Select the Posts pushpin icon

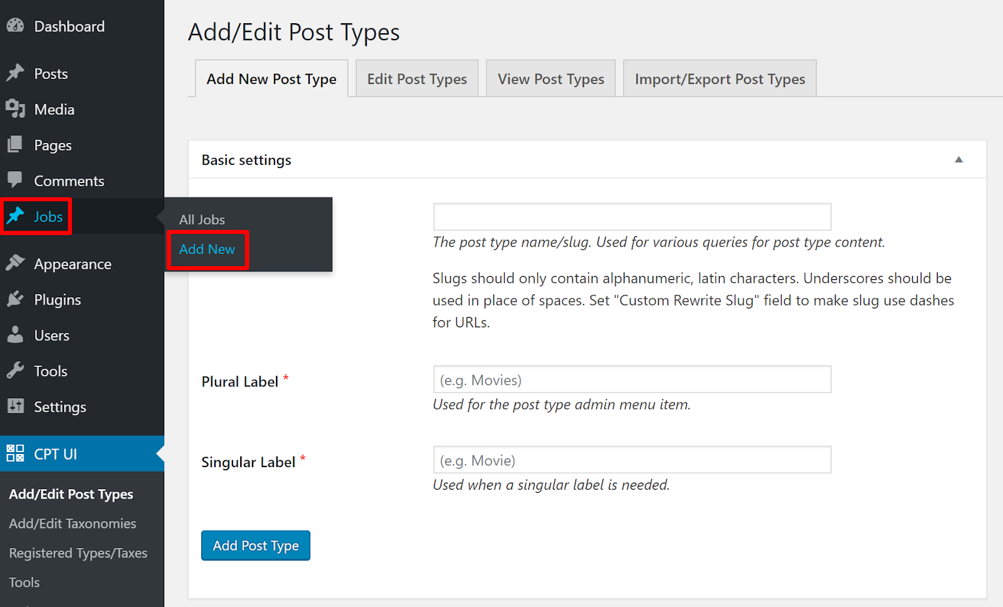pyautogui.click(x=16, y=73)
